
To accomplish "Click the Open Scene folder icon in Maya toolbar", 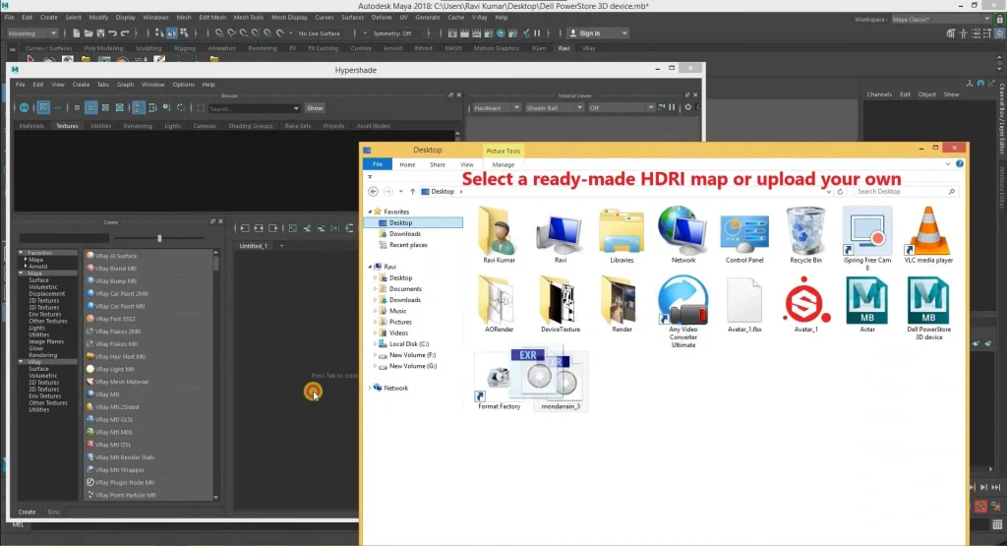I will tap(88, 33).
